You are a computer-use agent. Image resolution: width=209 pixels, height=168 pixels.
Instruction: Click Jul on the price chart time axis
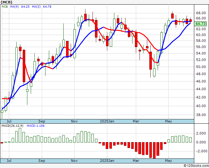point(9,121)
